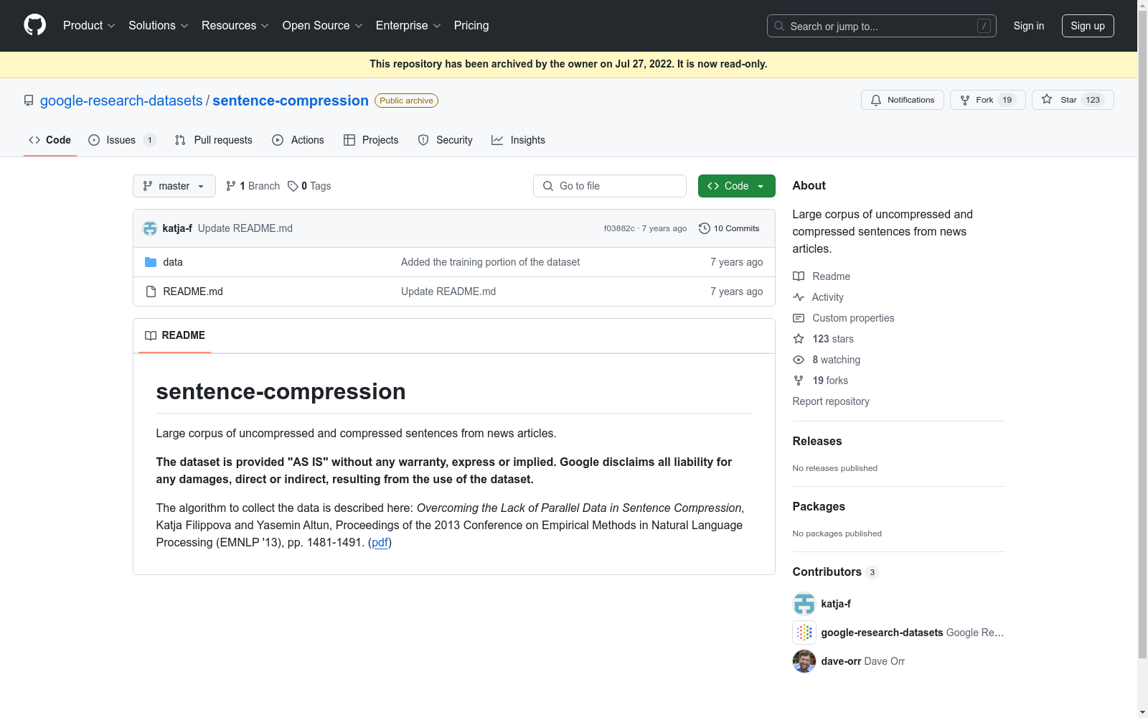Click the Fork icon

coord(965,100)
